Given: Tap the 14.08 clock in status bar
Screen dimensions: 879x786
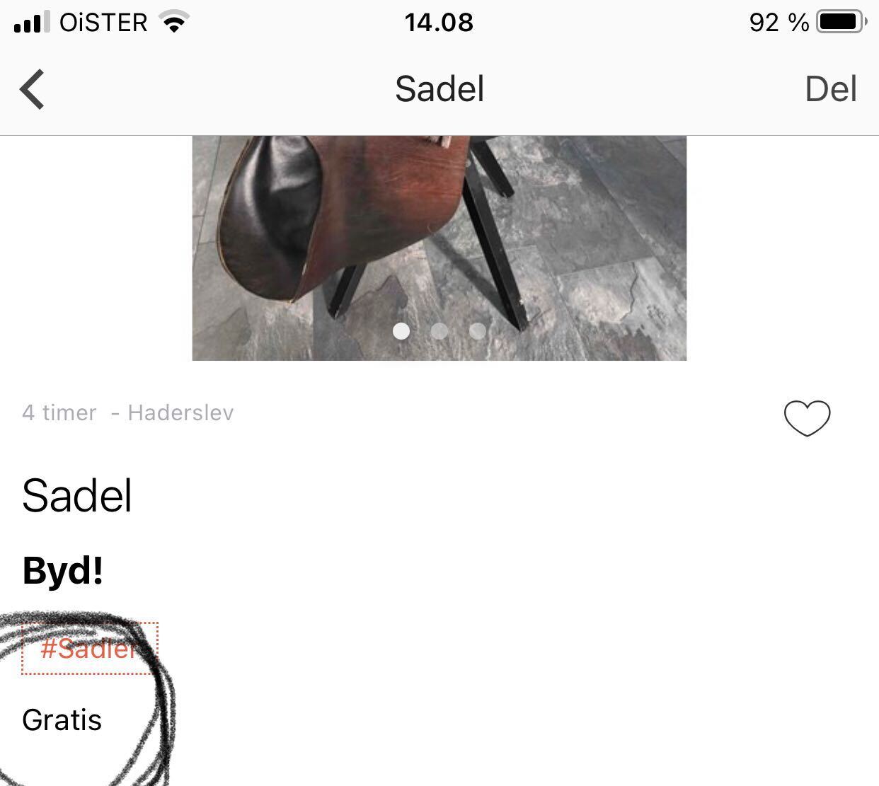Looking at the screenshot, I should pos(439,23).
